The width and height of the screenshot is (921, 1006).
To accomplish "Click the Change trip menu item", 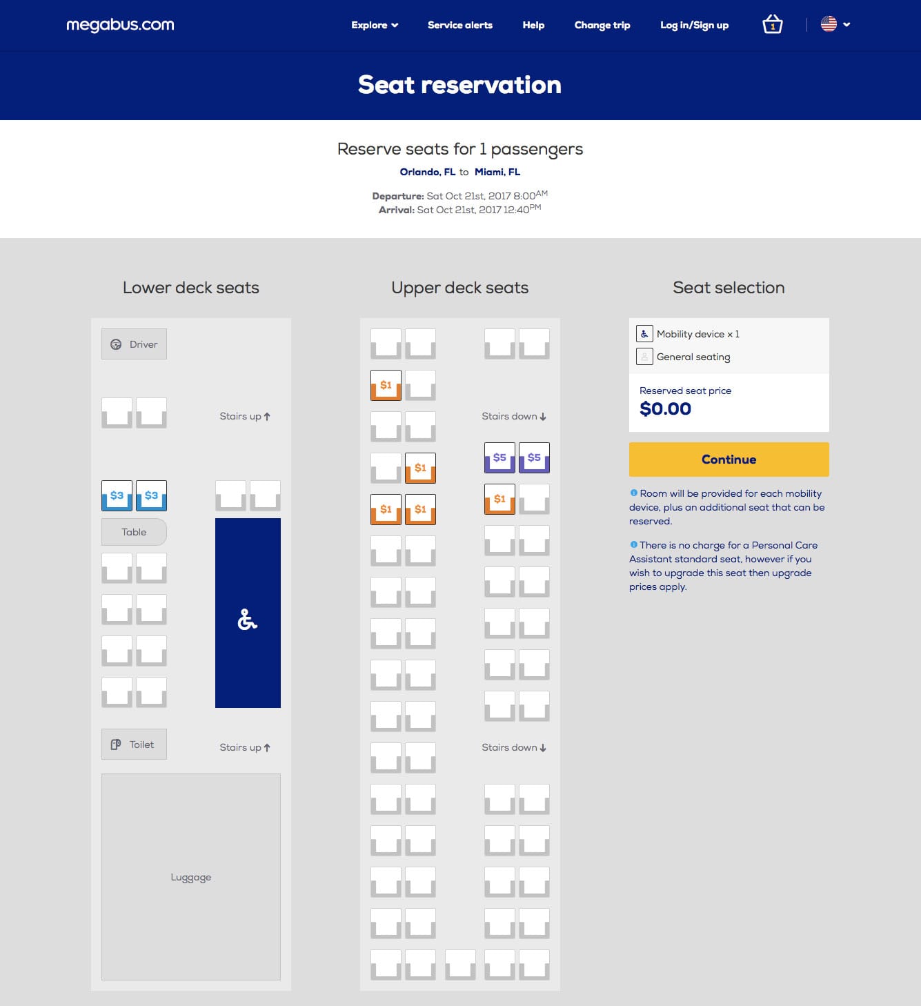I will tap(602, 25).
